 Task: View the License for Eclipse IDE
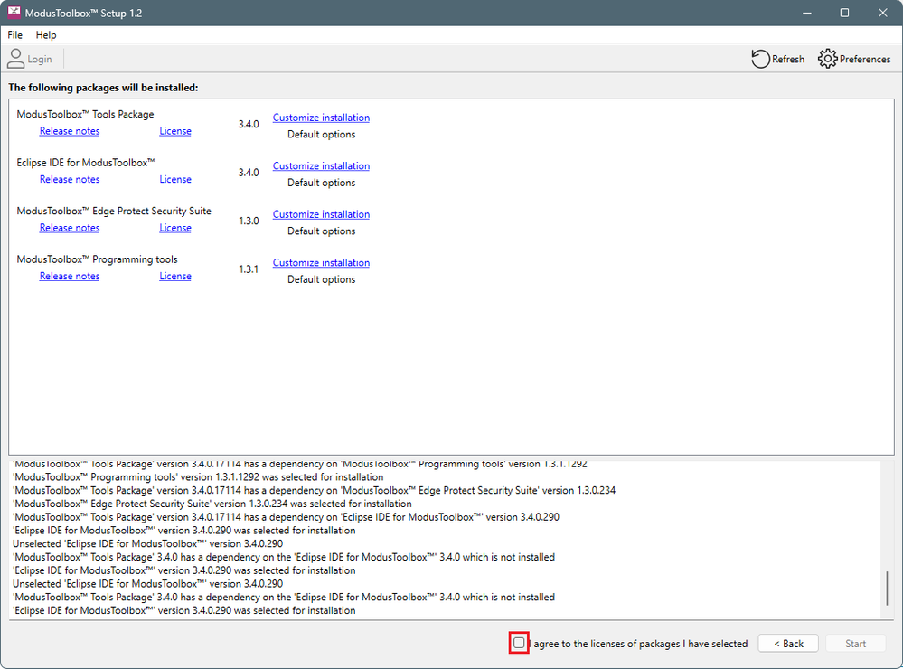click(x=174, y=179)
